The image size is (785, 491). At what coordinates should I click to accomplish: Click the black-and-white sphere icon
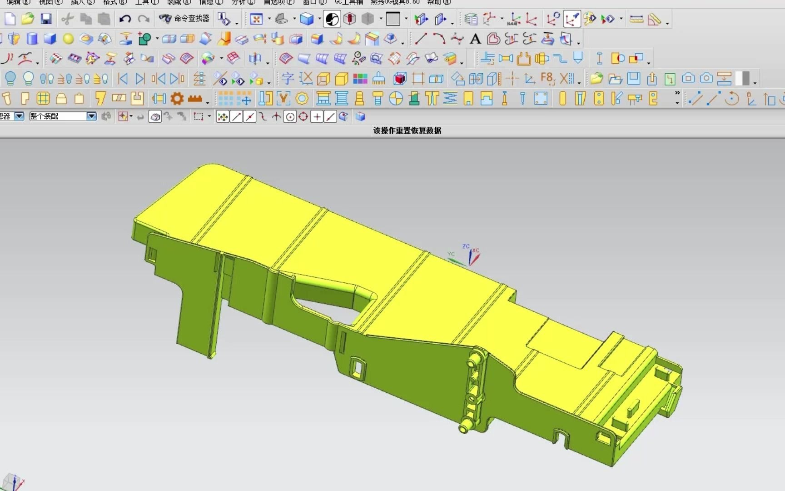332,19
